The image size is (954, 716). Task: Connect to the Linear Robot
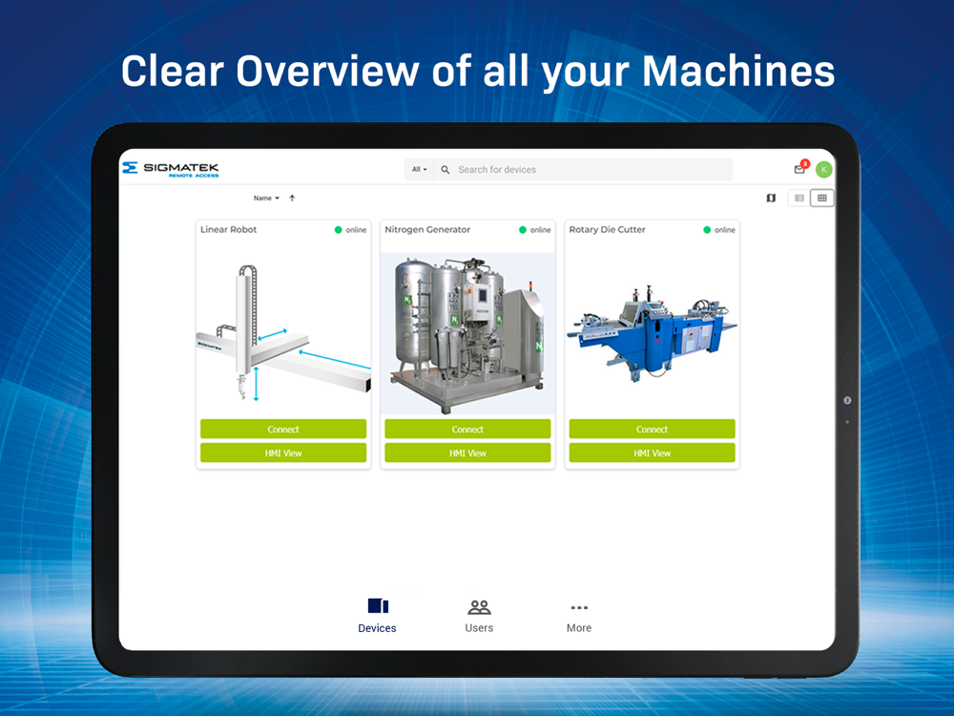[283, 429]
